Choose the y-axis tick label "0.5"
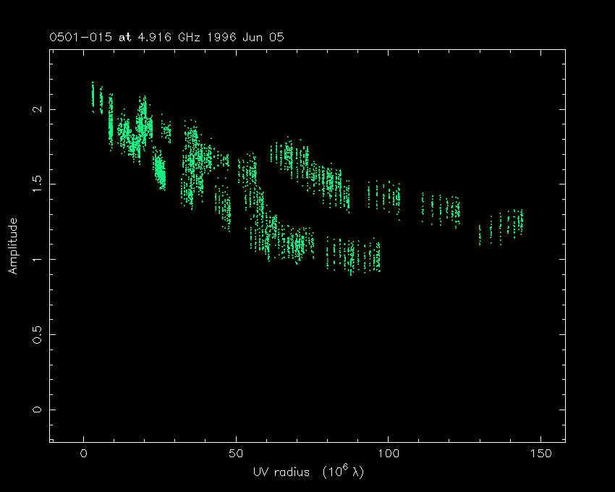The height and width of the screenshot is (492, 615). 34,334
